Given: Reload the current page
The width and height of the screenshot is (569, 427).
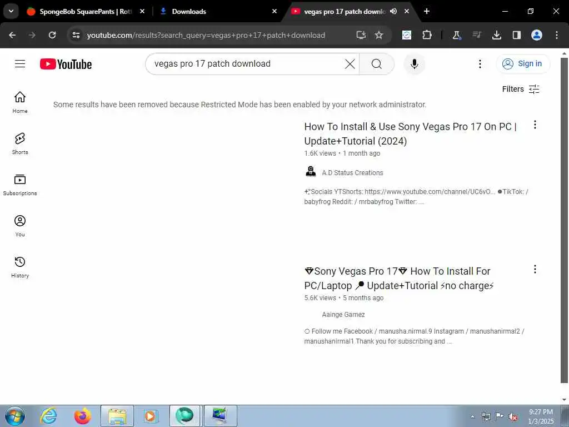Looking at the screenshot, I should click(52, 35).
